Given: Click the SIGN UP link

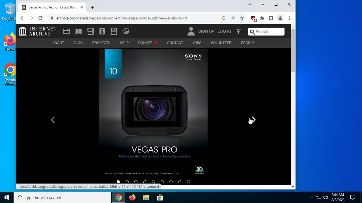Looking at the screenshot, I should (x=206, y=32).
